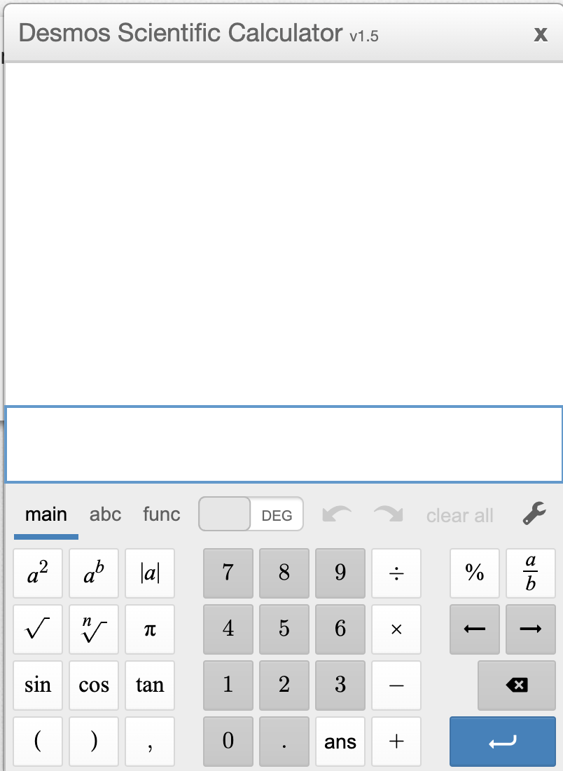Focus the expression input field

pyautogui.click(x=284, y=444)
